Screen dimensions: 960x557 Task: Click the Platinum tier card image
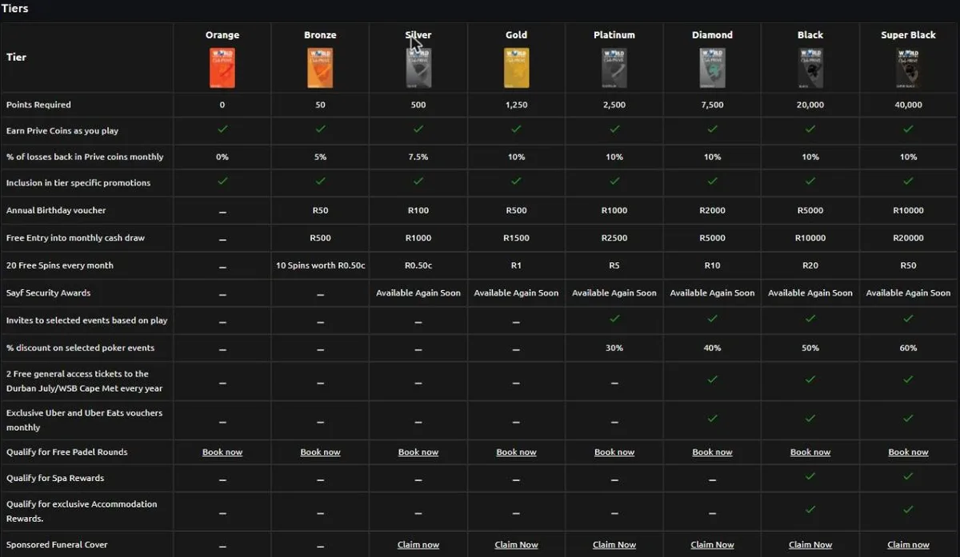point(614,68)
